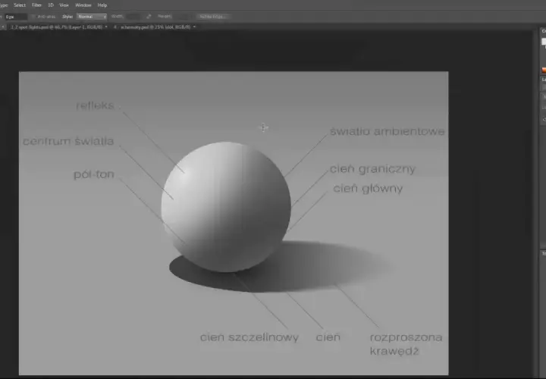Click the standalone 'cień' label at bottom

tap(328, 337)
